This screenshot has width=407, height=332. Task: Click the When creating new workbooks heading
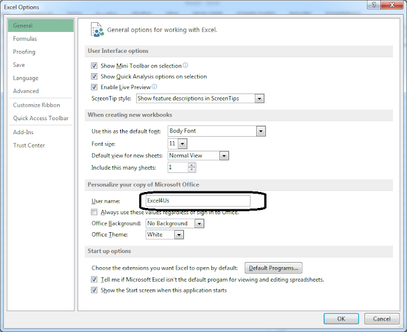[x=130, y=114]
